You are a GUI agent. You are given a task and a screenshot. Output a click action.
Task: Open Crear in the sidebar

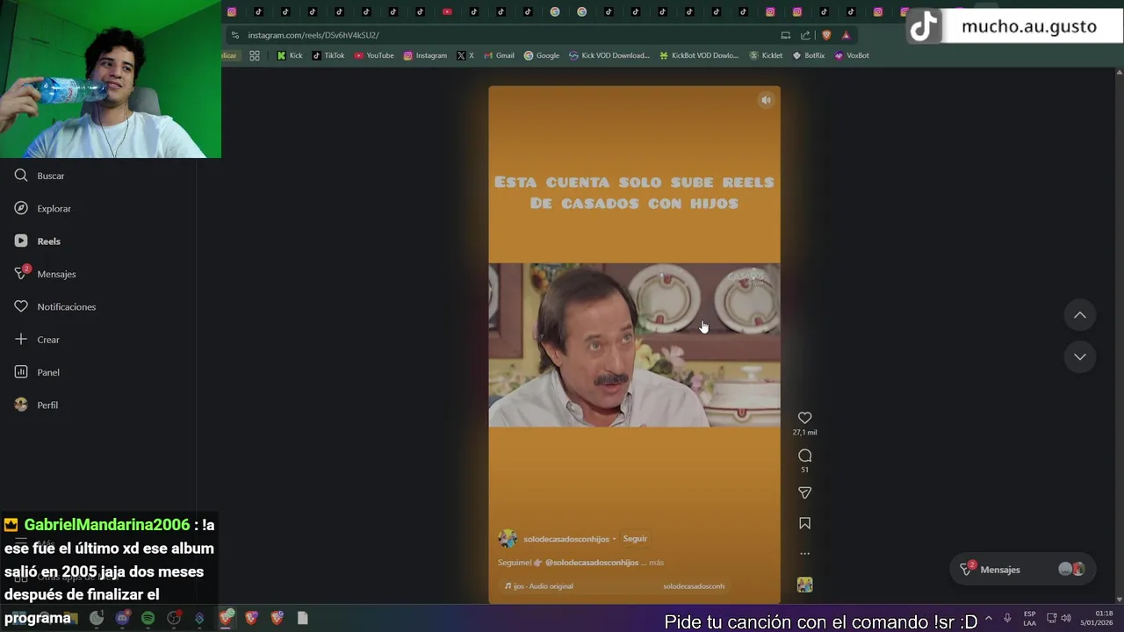pos(37,339)
